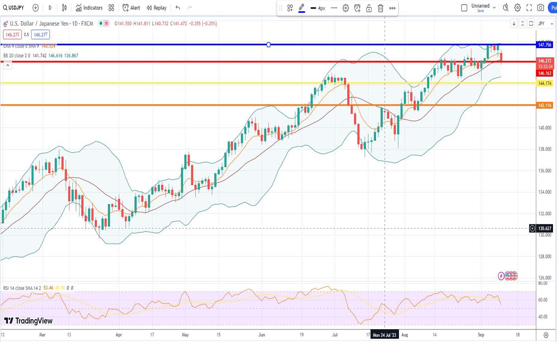Open the indicator templates grid icon
Viewport: 557px width, 342px height.
point(111,8)
